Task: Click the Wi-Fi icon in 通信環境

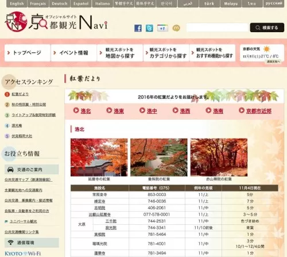Action: click(x=10, y=243)
